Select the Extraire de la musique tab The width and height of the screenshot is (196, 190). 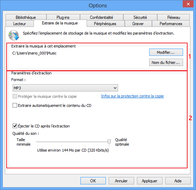(x=60, y=23)
